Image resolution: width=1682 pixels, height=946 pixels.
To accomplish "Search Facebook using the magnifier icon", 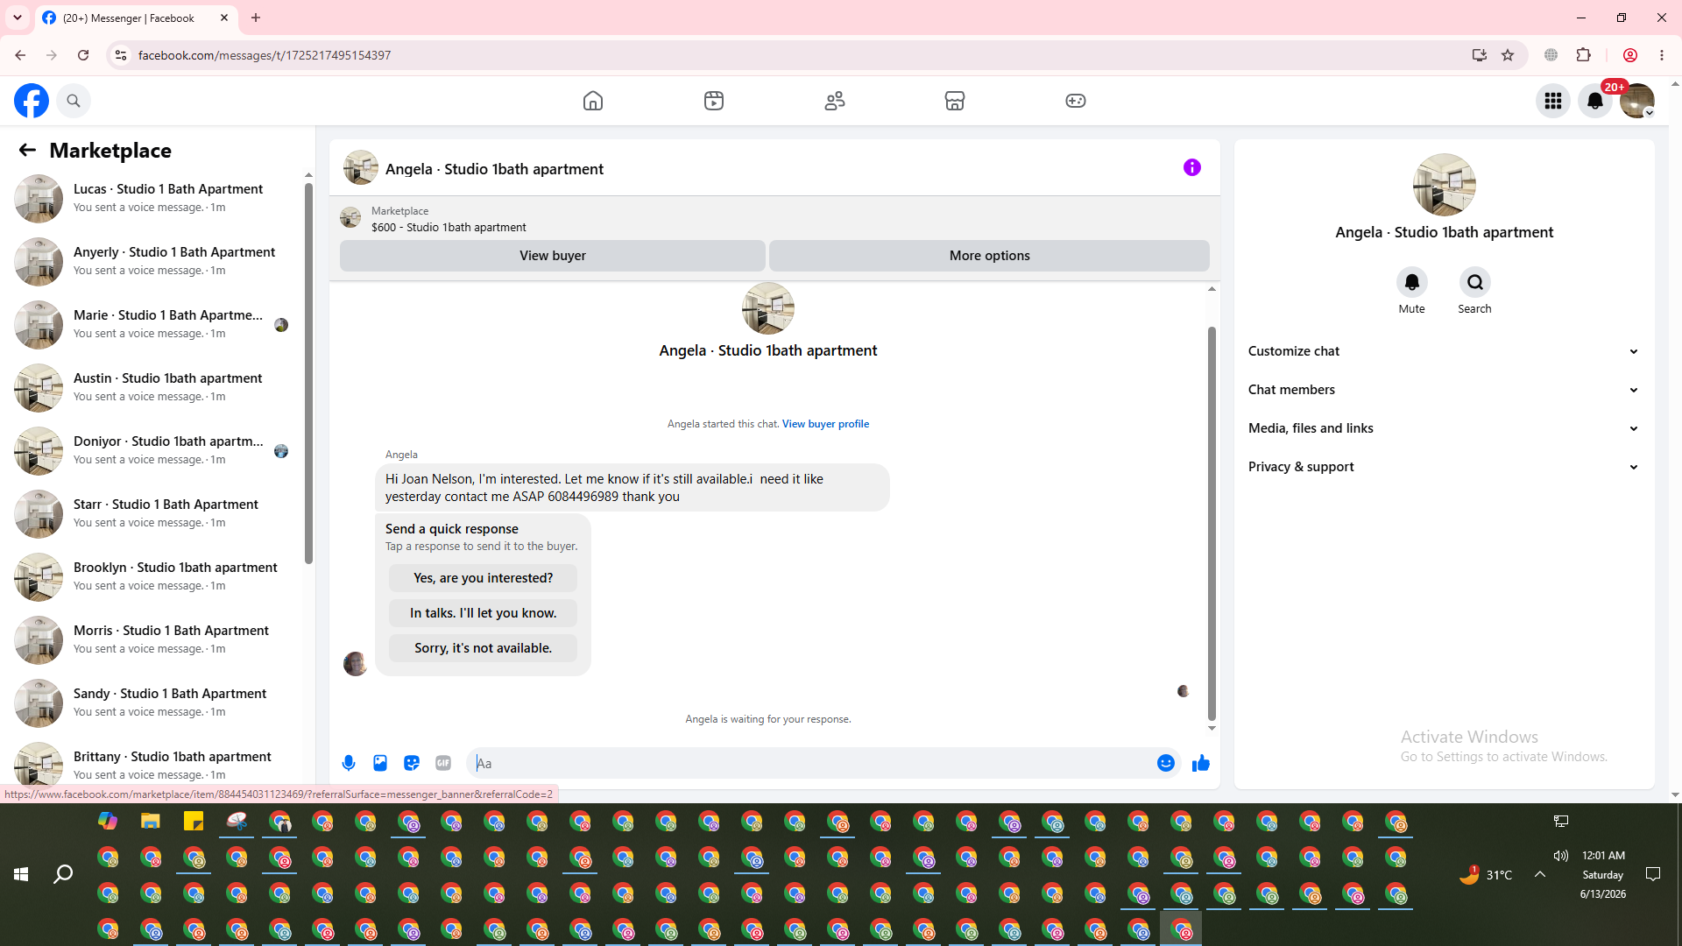I will 74,101.
